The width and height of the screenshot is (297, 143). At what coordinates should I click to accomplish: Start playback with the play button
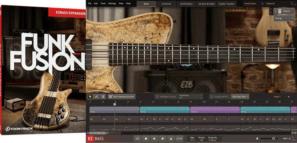[x=154, y=139]
